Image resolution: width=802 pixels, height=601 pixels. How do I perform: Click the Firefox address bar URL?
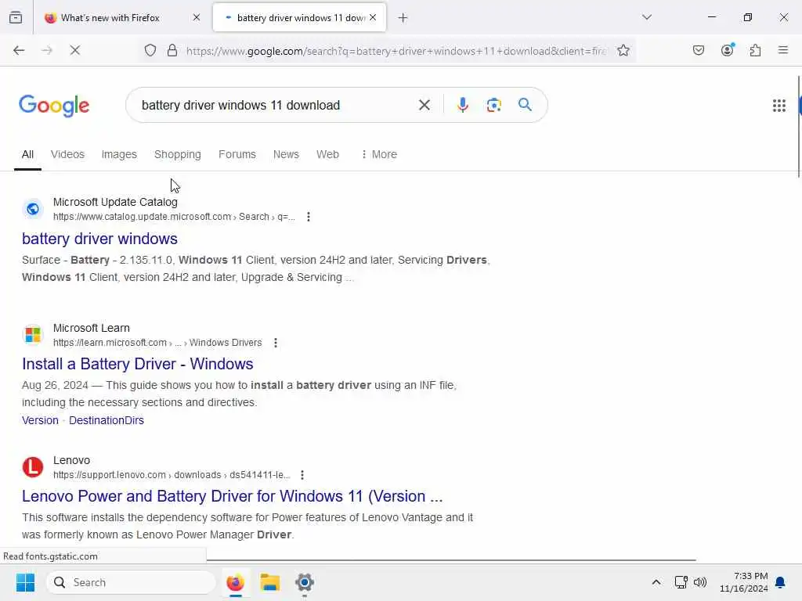[x=396, y=51]
